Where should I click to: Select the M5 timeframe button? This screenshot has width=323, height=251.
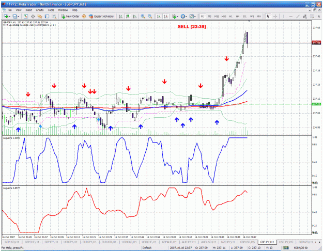point(209,16)
